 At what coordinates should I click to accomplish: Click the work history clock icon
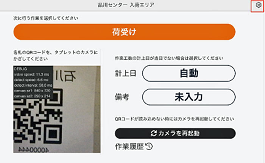149,146
